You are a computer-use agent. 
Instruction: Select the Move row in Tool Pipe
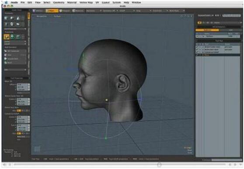click(x=218, y=55)
